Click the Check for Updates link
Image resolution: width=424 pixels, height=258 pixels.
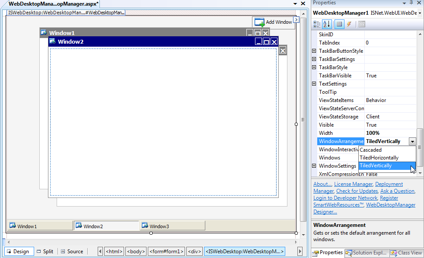point(357,191)
